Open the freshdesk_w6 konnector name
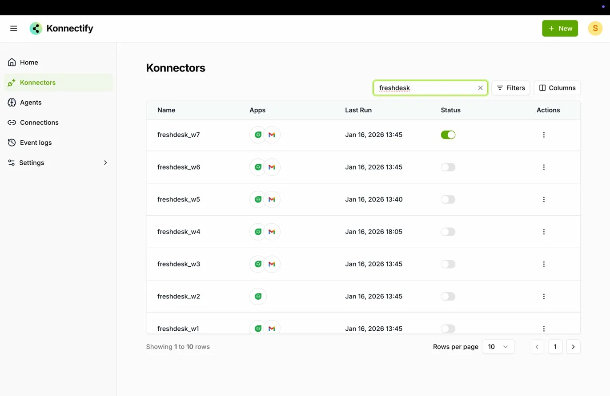The image size is (610, 396). [179, 167]
